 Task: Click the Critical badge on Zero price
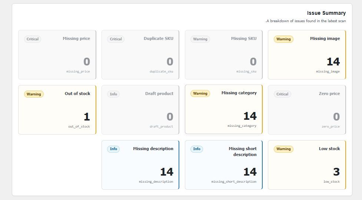click(282, 94)
